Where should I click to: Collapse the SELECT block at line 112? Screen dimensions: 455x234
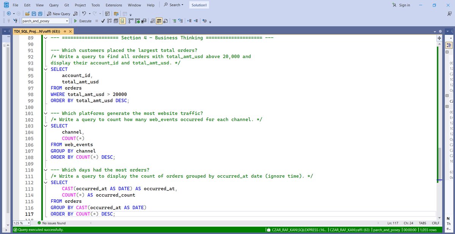pyautogui.click(x=46, y=183)
